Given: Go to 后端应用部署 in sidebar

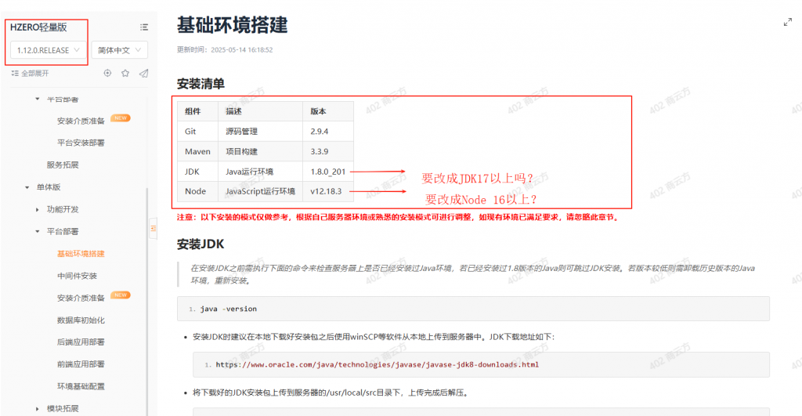Looking at the screenshot, I should (81, 342).
